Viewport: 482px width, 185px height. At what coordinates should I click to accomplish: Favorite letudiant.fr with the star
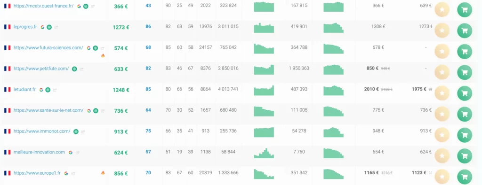442,93
